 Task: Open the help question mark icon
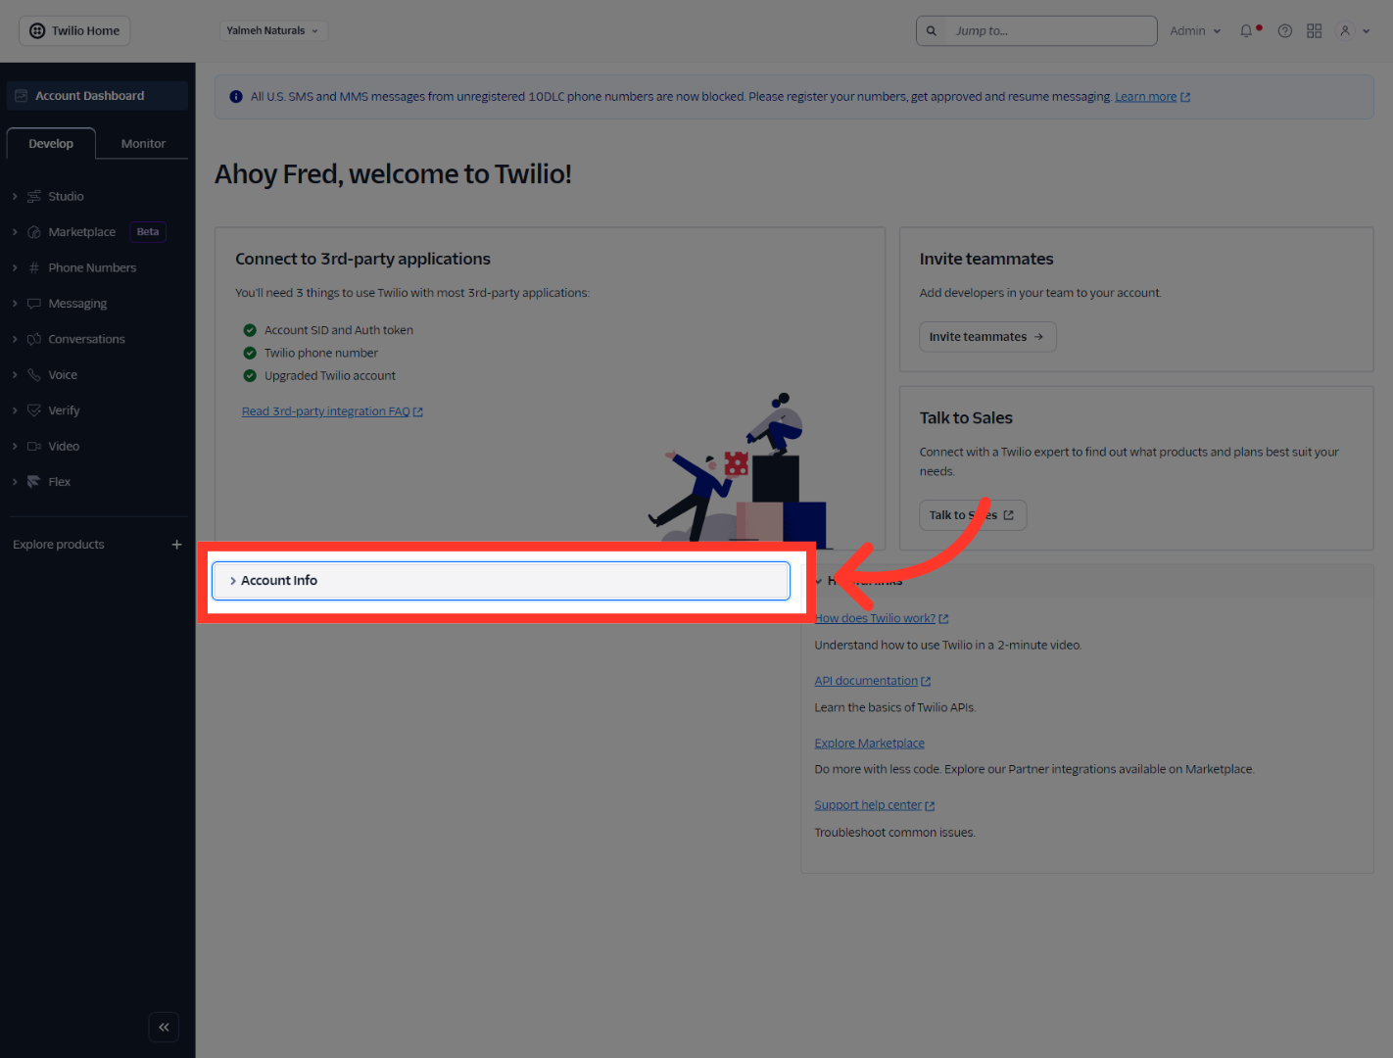coord(1285,31)
